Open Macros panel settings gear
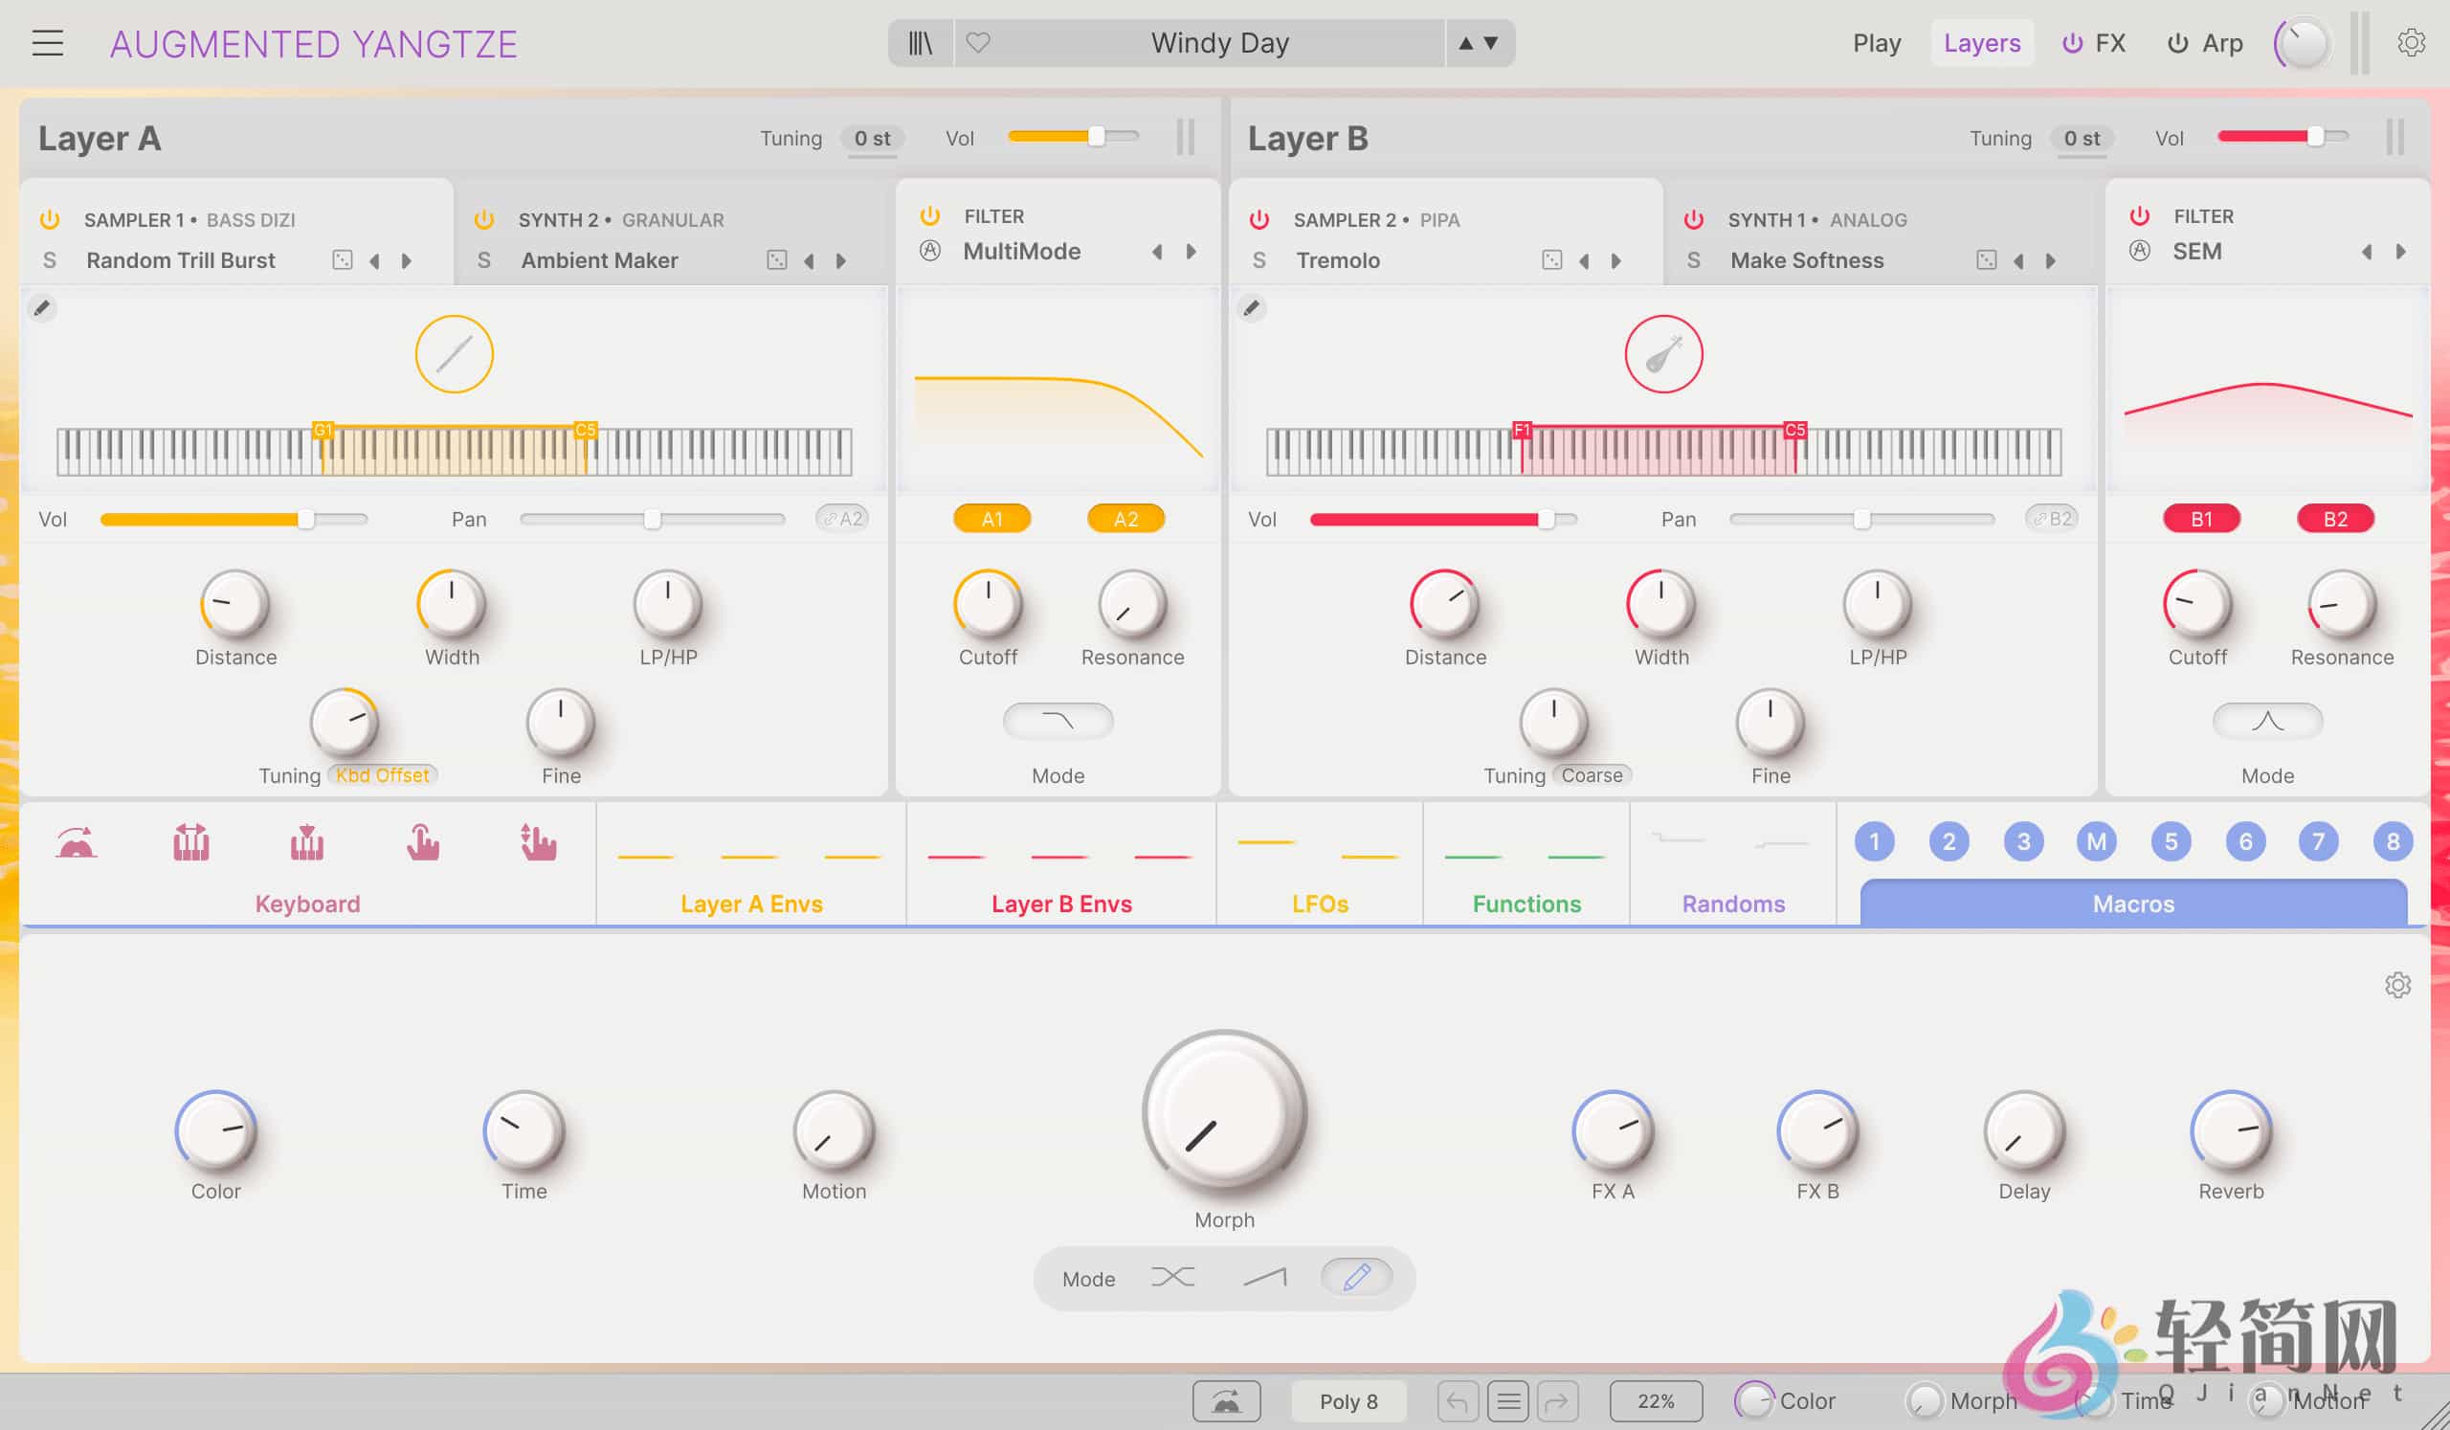2450x1430 pixels. [x=2397, y=985]
